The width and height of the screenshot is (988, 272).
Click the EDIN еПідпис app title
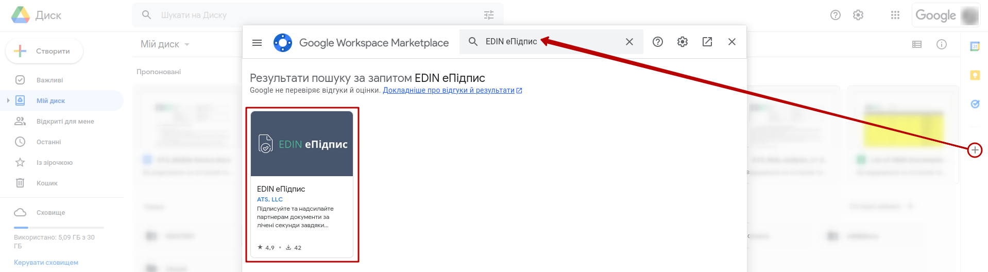281,189
